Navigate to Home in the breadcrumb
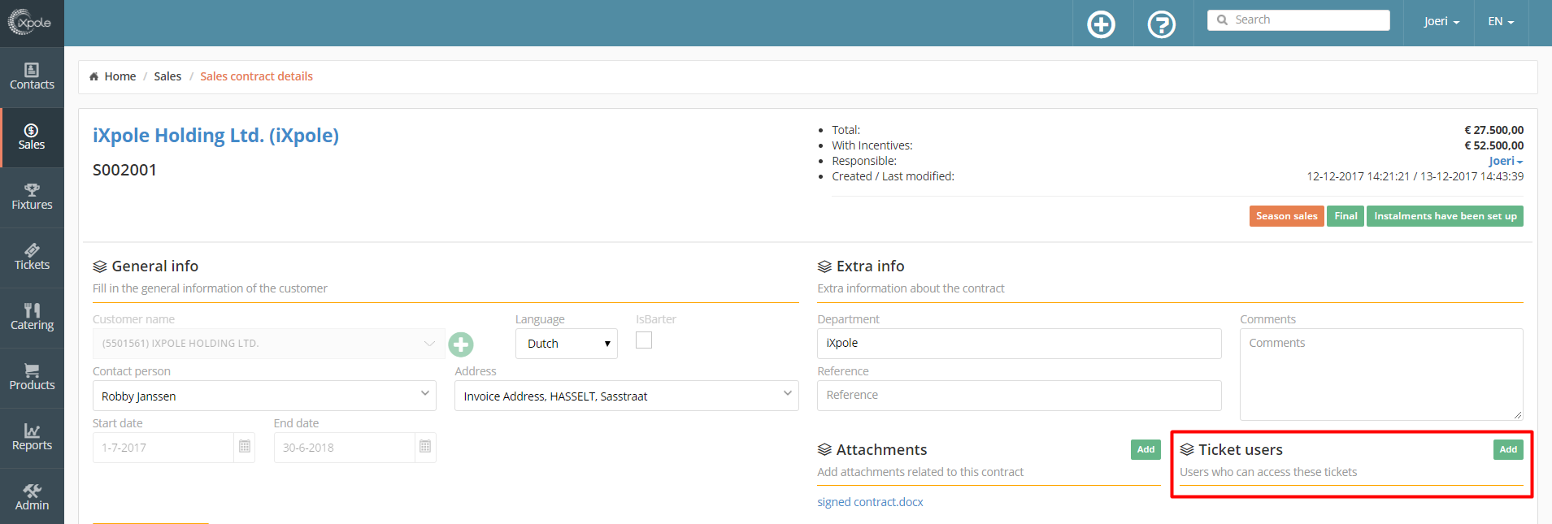 tap(120, 76)
